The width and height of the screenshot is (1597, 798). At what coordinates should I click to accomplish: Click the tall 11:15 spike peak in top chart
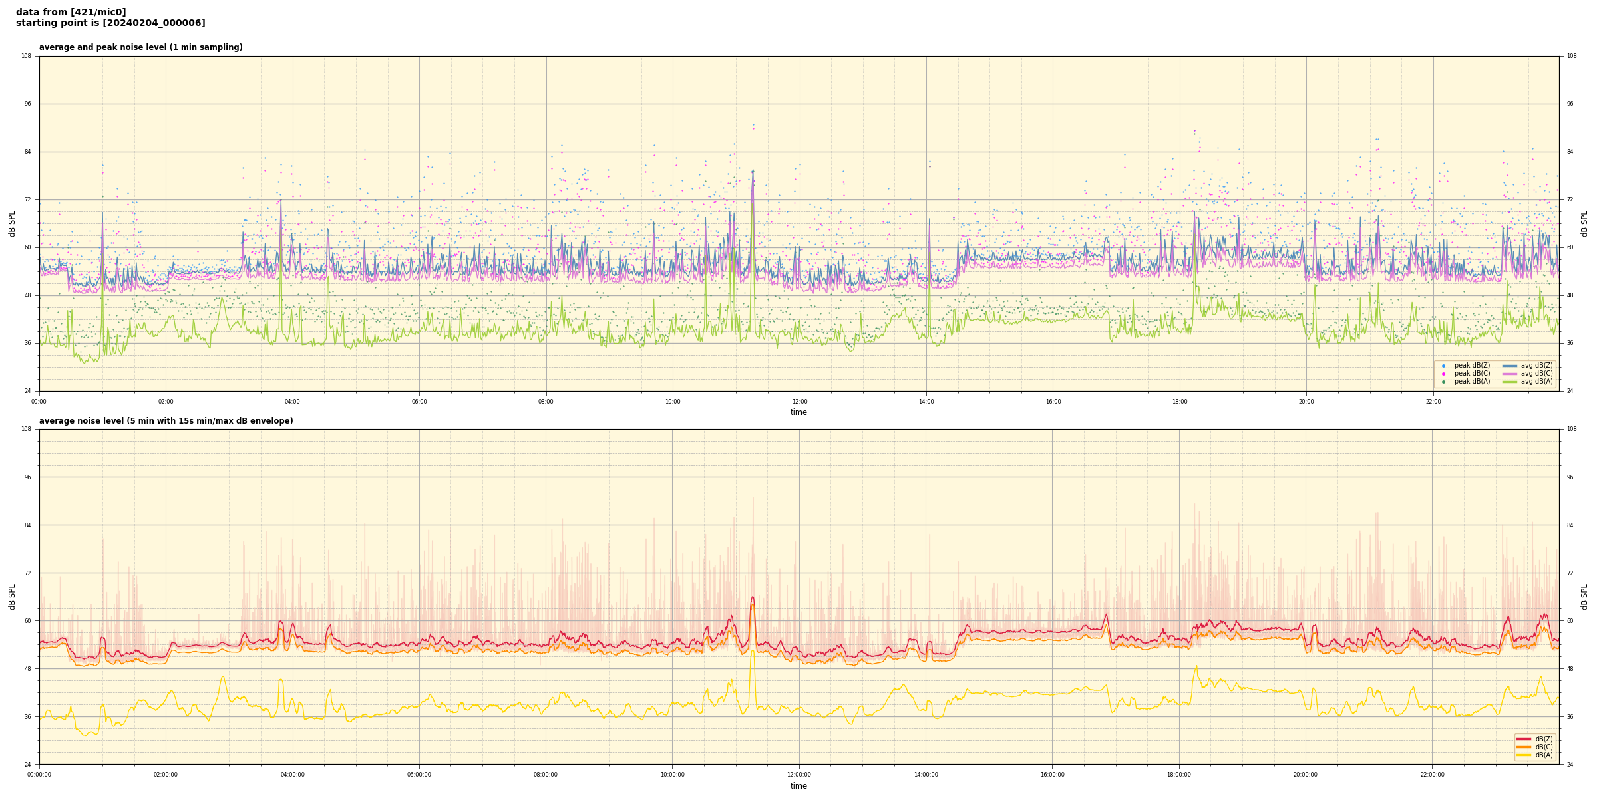click(x=753, y=171)
